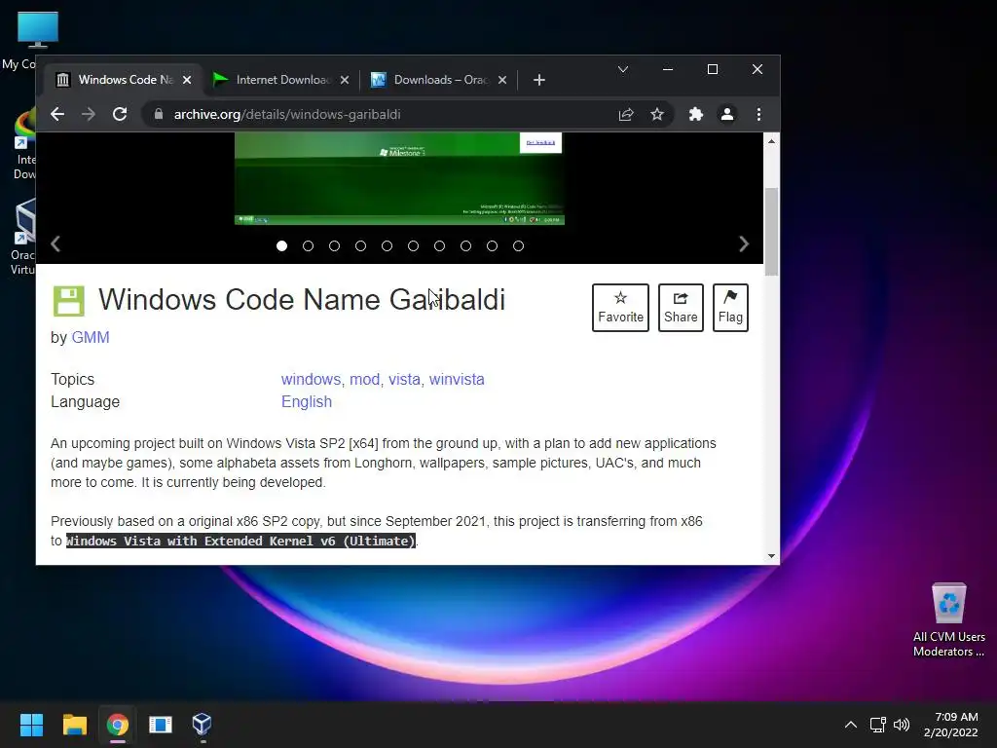Open the vista topic link
The width and height of the screenshot is (997, 748).
pos(404,379)
